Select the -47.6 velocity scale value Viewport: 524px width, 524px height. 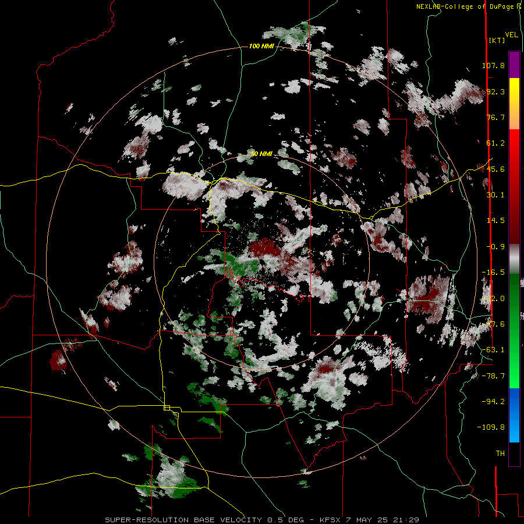(493, 324)
